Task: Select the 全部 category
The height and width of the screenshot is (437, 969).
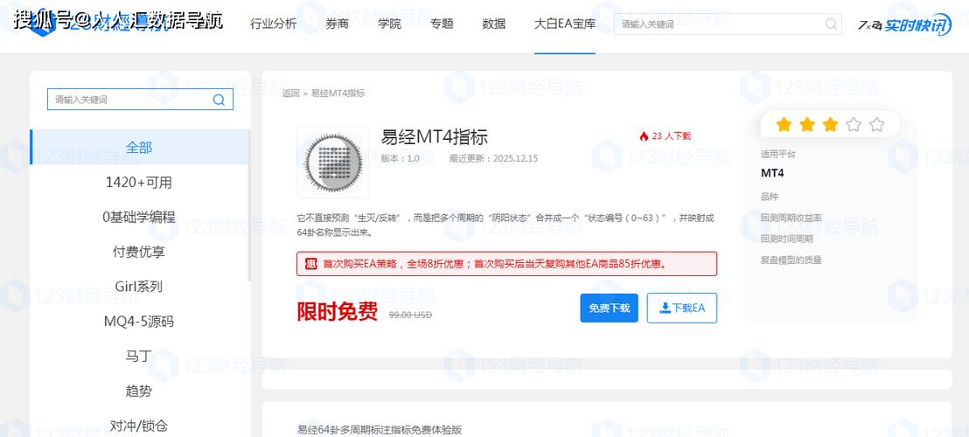Action: [x=139, y=148]
